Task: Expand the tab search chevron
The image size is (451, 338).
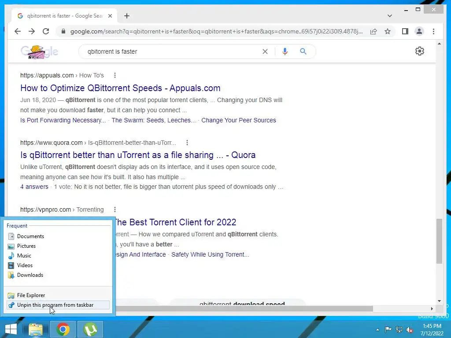Action: click(389, 16)
